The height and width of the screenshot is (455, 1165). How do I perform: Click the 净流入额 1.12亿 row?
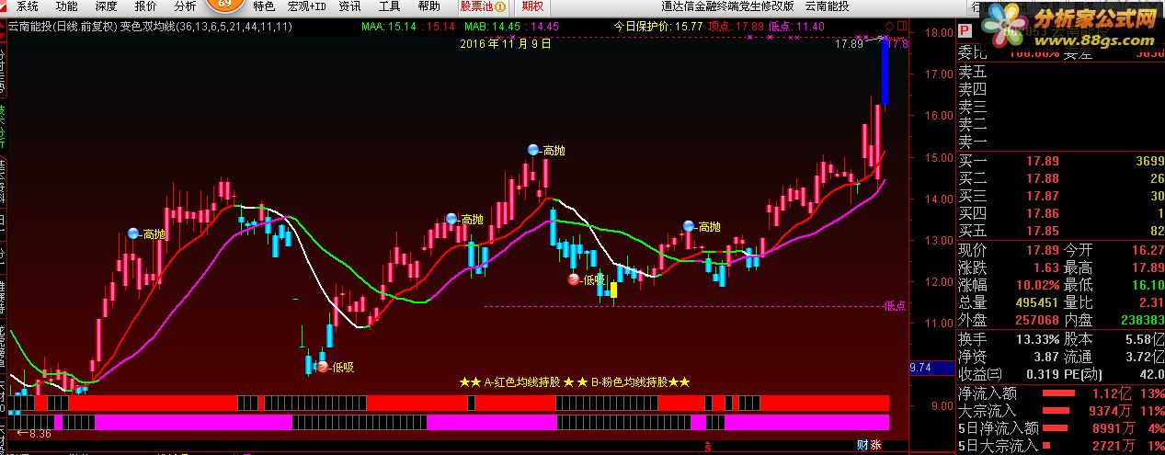coord(1061,394)
